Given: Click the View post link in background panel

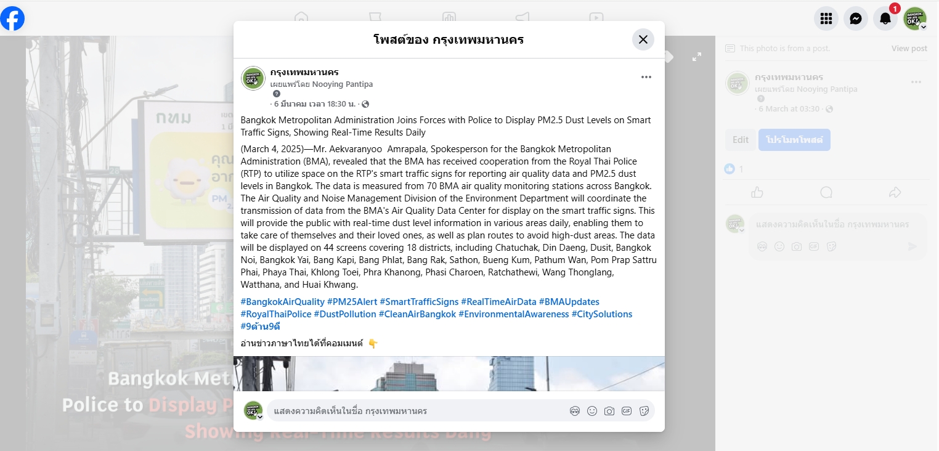Looking at the screenshot, I should click(909, 49).
